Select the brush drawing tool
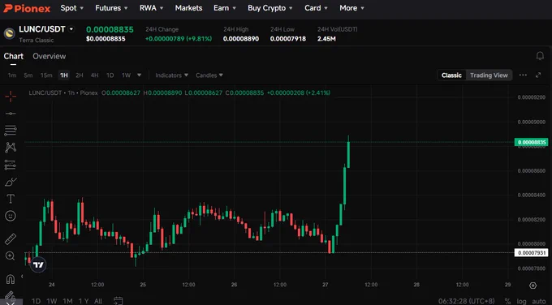Viewport: 552px width, 305px height. click(x=11, y=182)
